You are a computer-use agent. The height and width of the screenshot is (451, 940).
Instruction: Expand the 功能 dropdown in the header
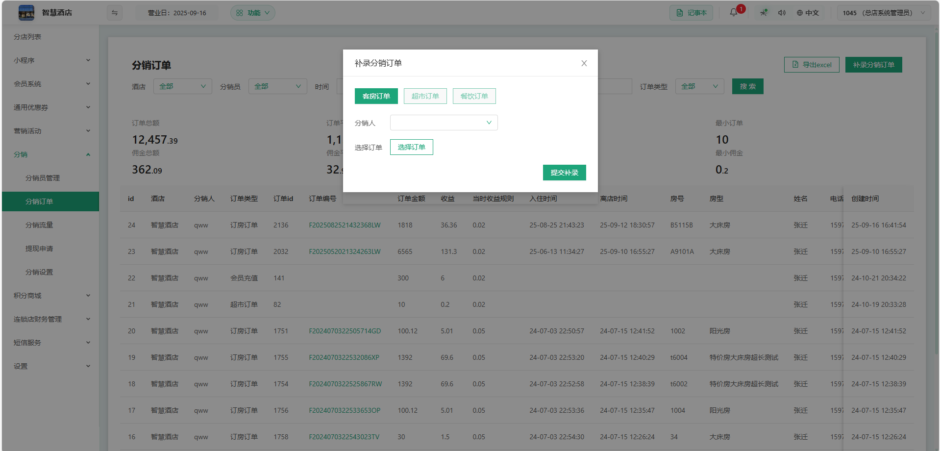pos(253,13)
